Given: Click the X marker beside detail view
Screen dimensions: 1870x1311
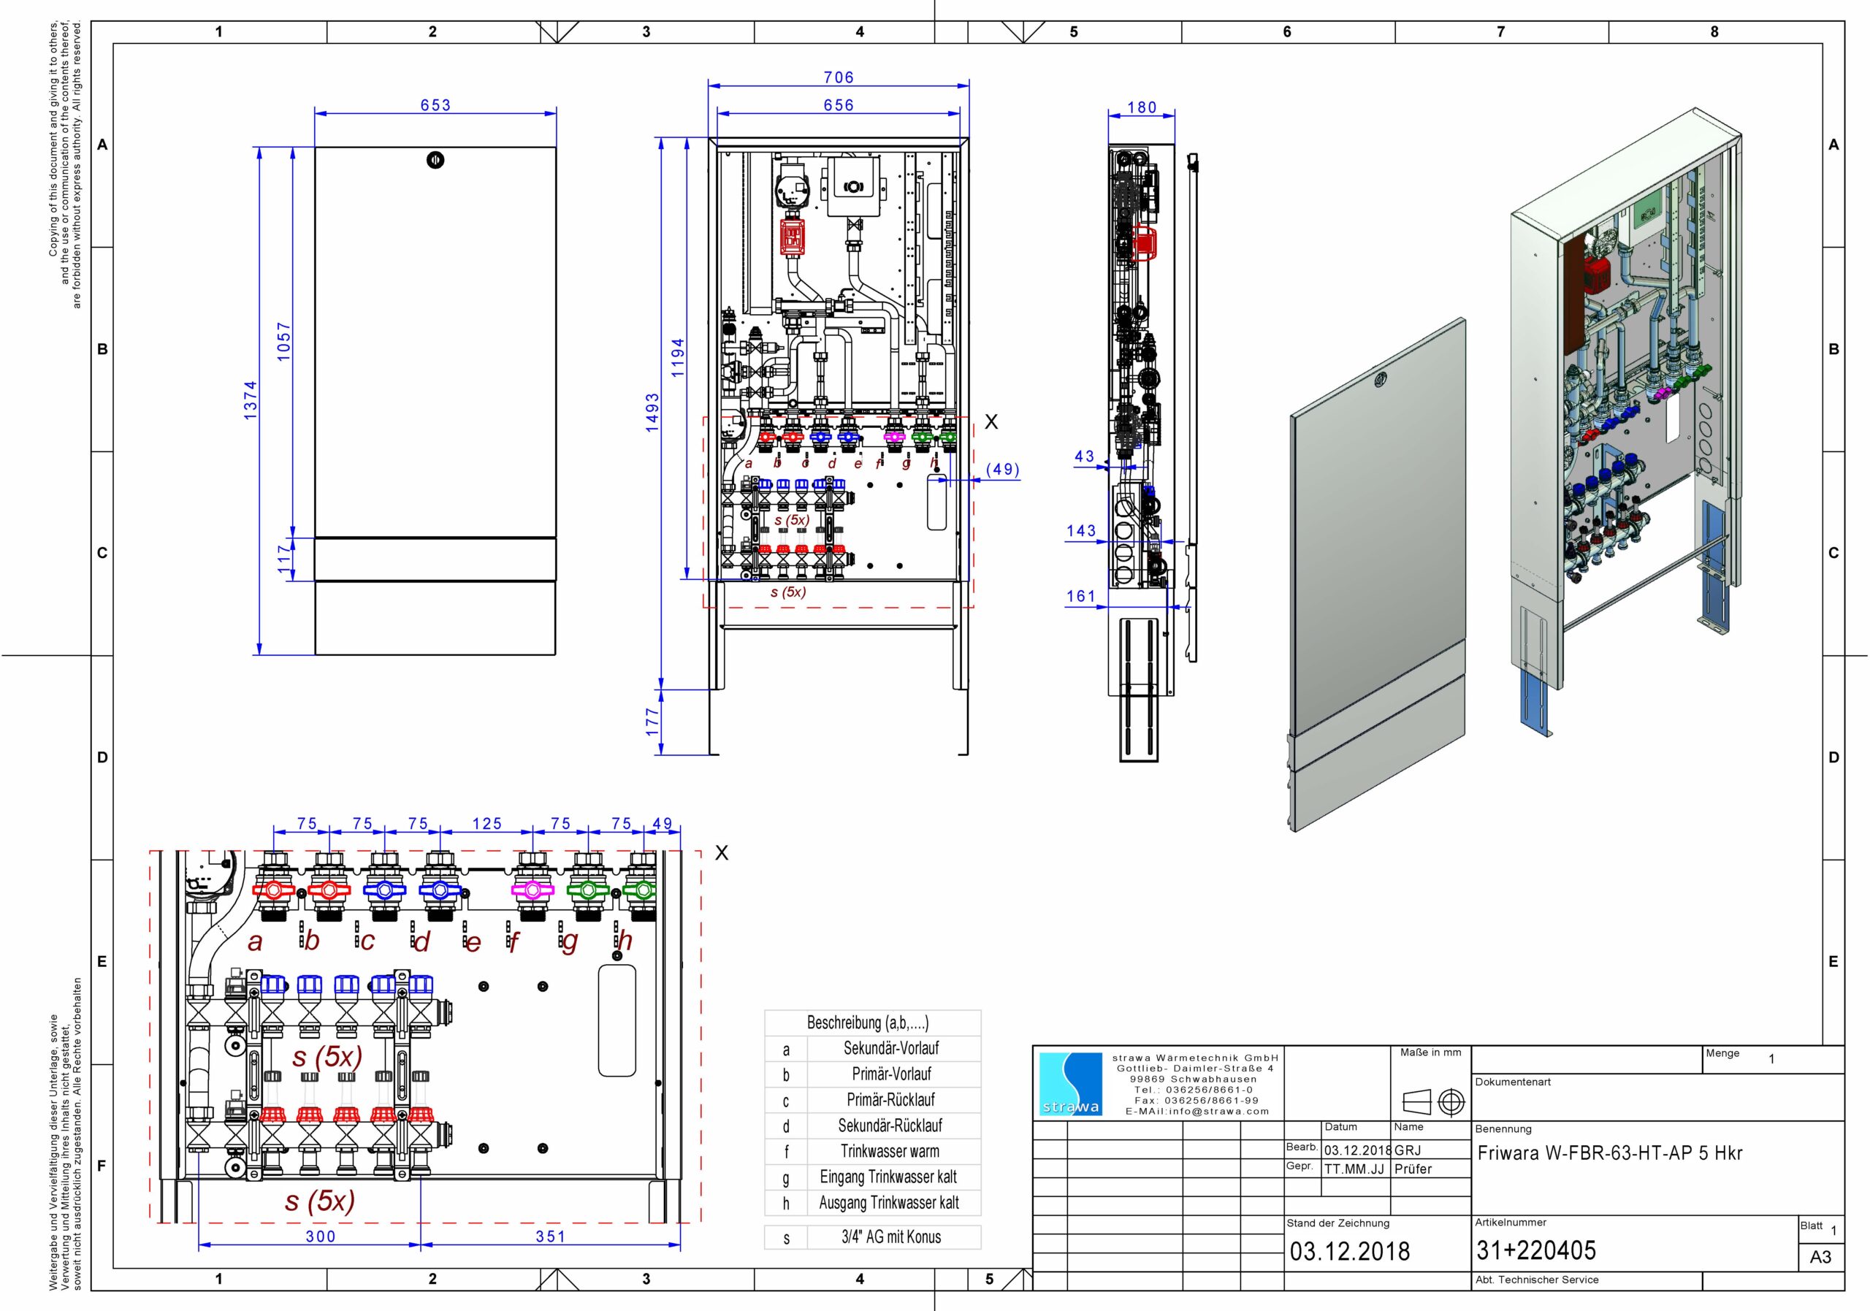Looking at the screenshot, I should pos(721,852).
